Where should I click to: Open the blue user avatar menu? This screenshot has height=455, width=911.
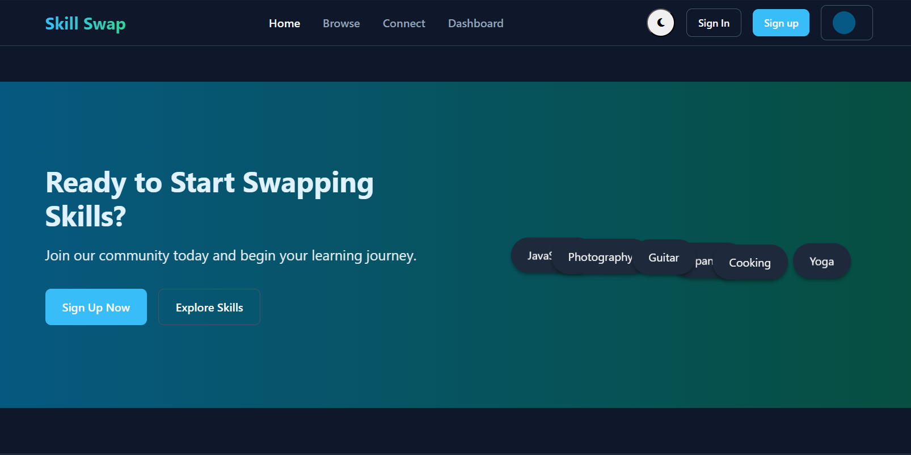pyautogui.click(x=844, y=23)
